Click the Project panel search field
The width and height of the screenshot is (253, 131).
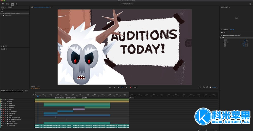click(15, 10)
